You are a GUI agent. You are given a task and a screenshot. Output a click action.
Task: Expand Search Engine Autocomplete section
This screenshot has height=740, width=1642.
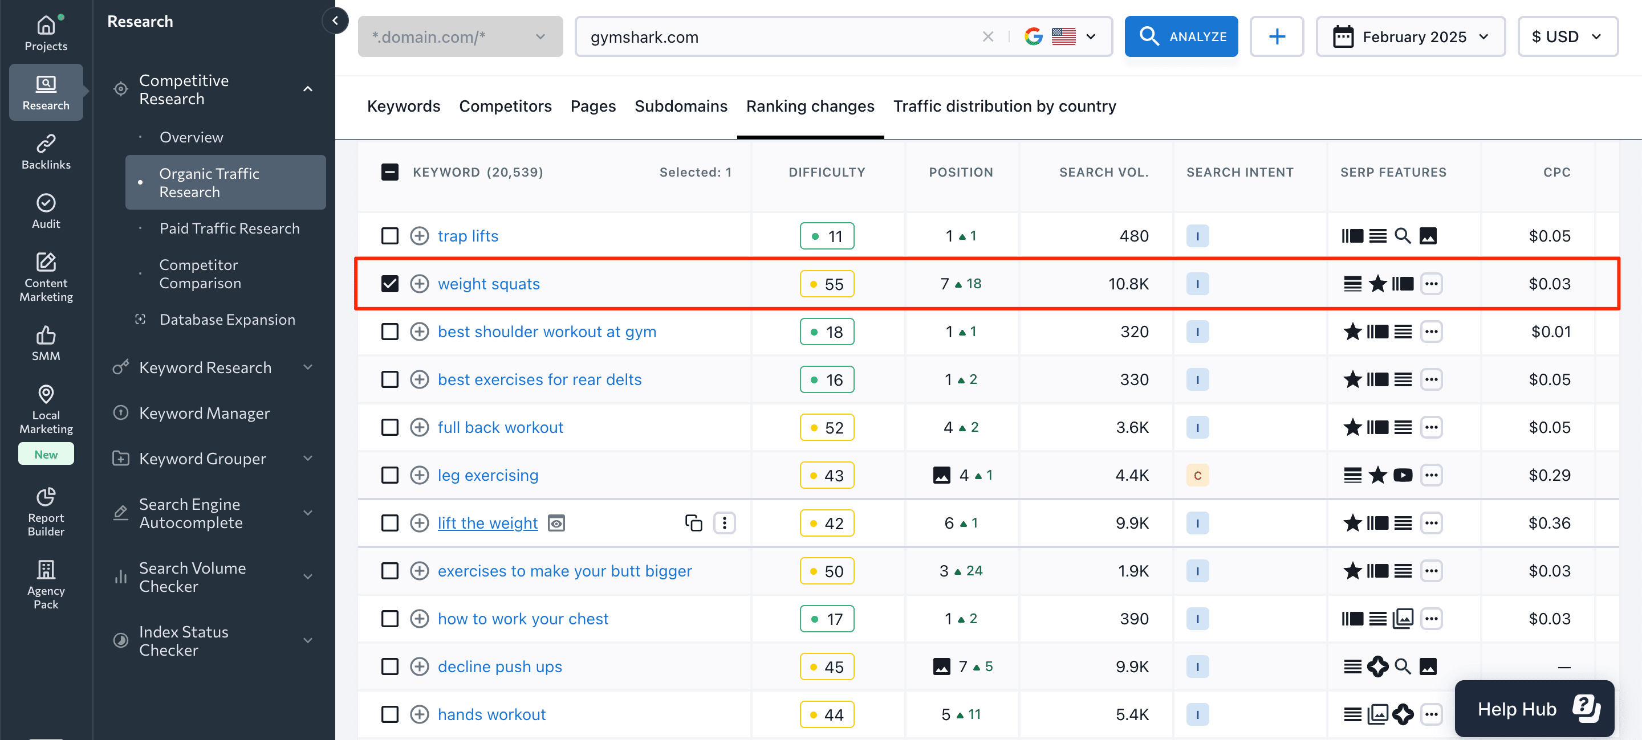307,513
